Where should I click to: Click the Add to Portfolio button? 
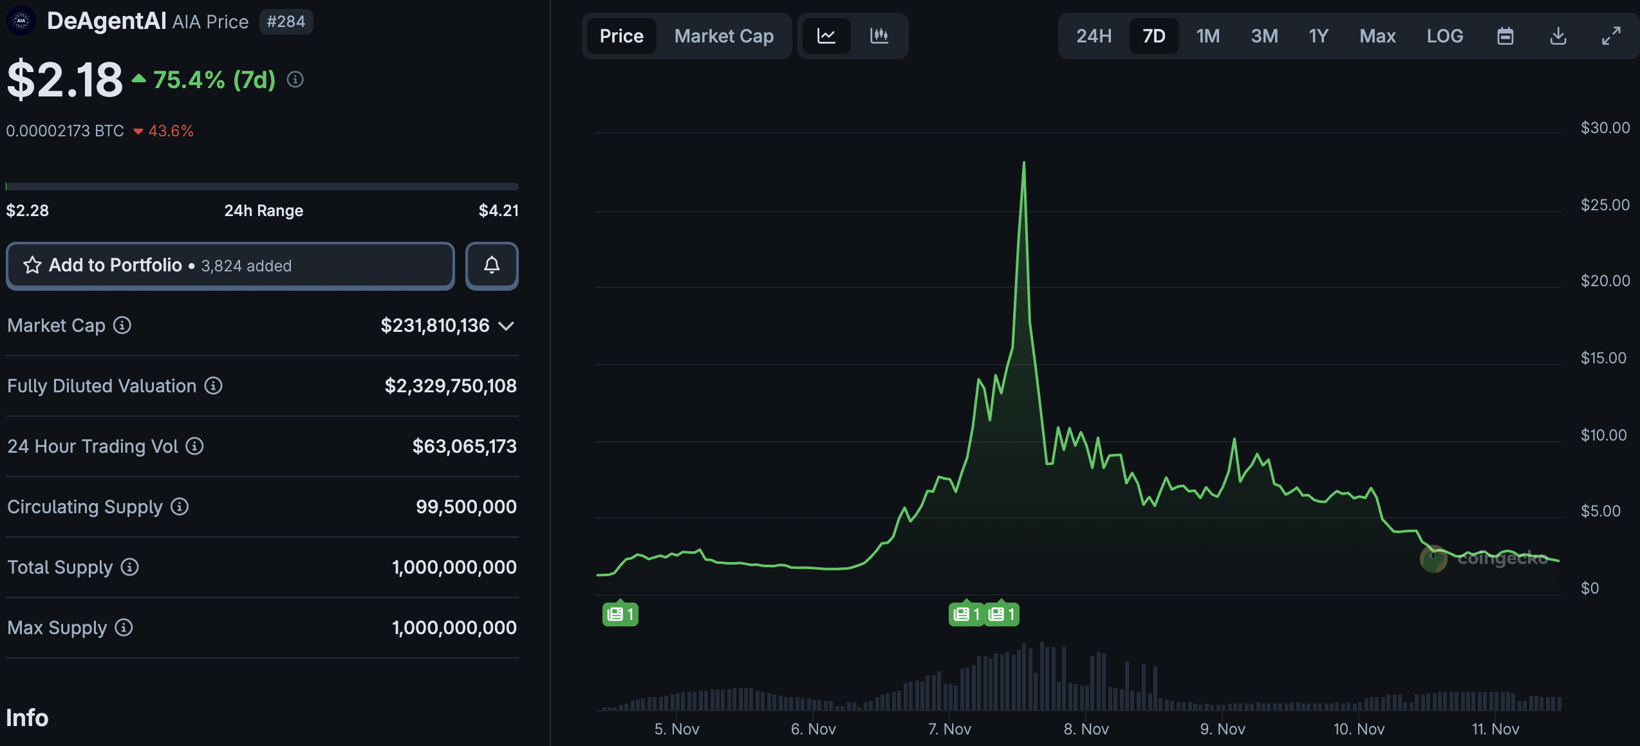tap(230, 266)
